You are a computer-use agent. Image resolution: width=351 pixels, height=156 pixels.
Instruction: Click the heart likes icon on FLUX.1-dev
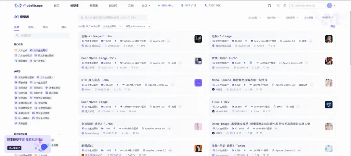(x=264, y=111)
